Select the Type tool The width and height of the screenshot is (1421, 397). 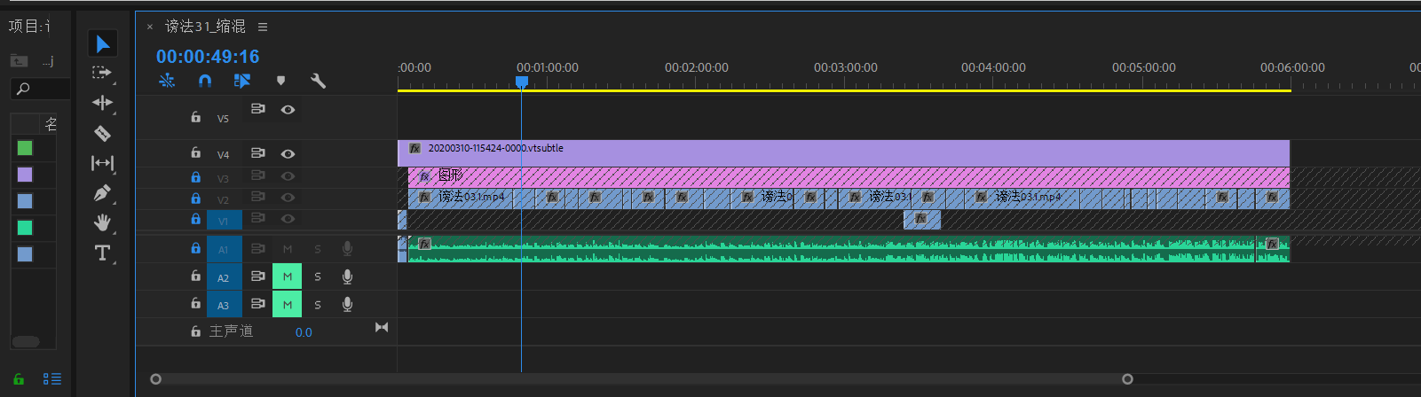point(102,253)
